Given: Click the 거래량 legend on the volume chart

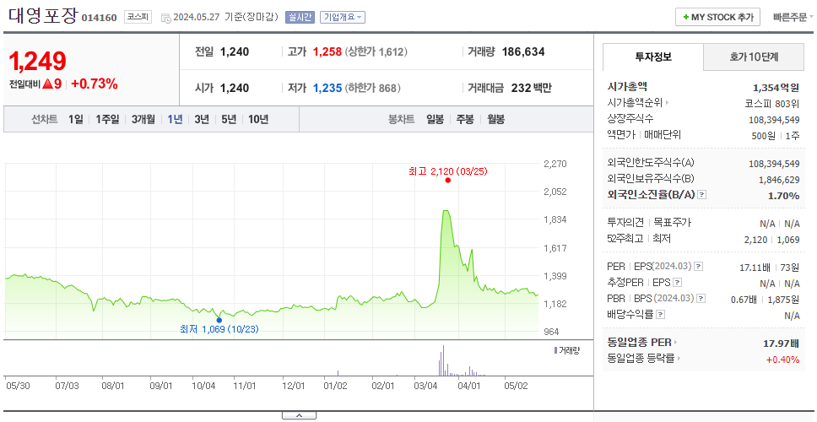Looking at the screenshot, I should [567, 350].
